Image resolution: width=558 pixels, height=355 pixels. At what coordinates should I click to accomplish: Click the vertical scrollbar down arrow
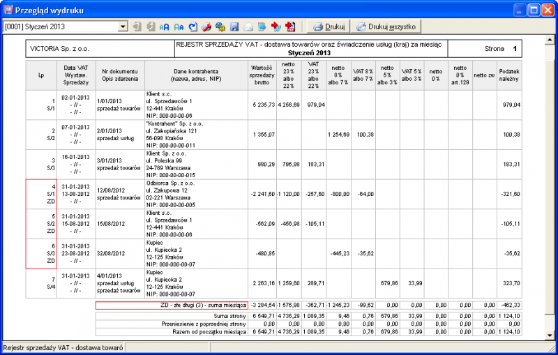550,335
